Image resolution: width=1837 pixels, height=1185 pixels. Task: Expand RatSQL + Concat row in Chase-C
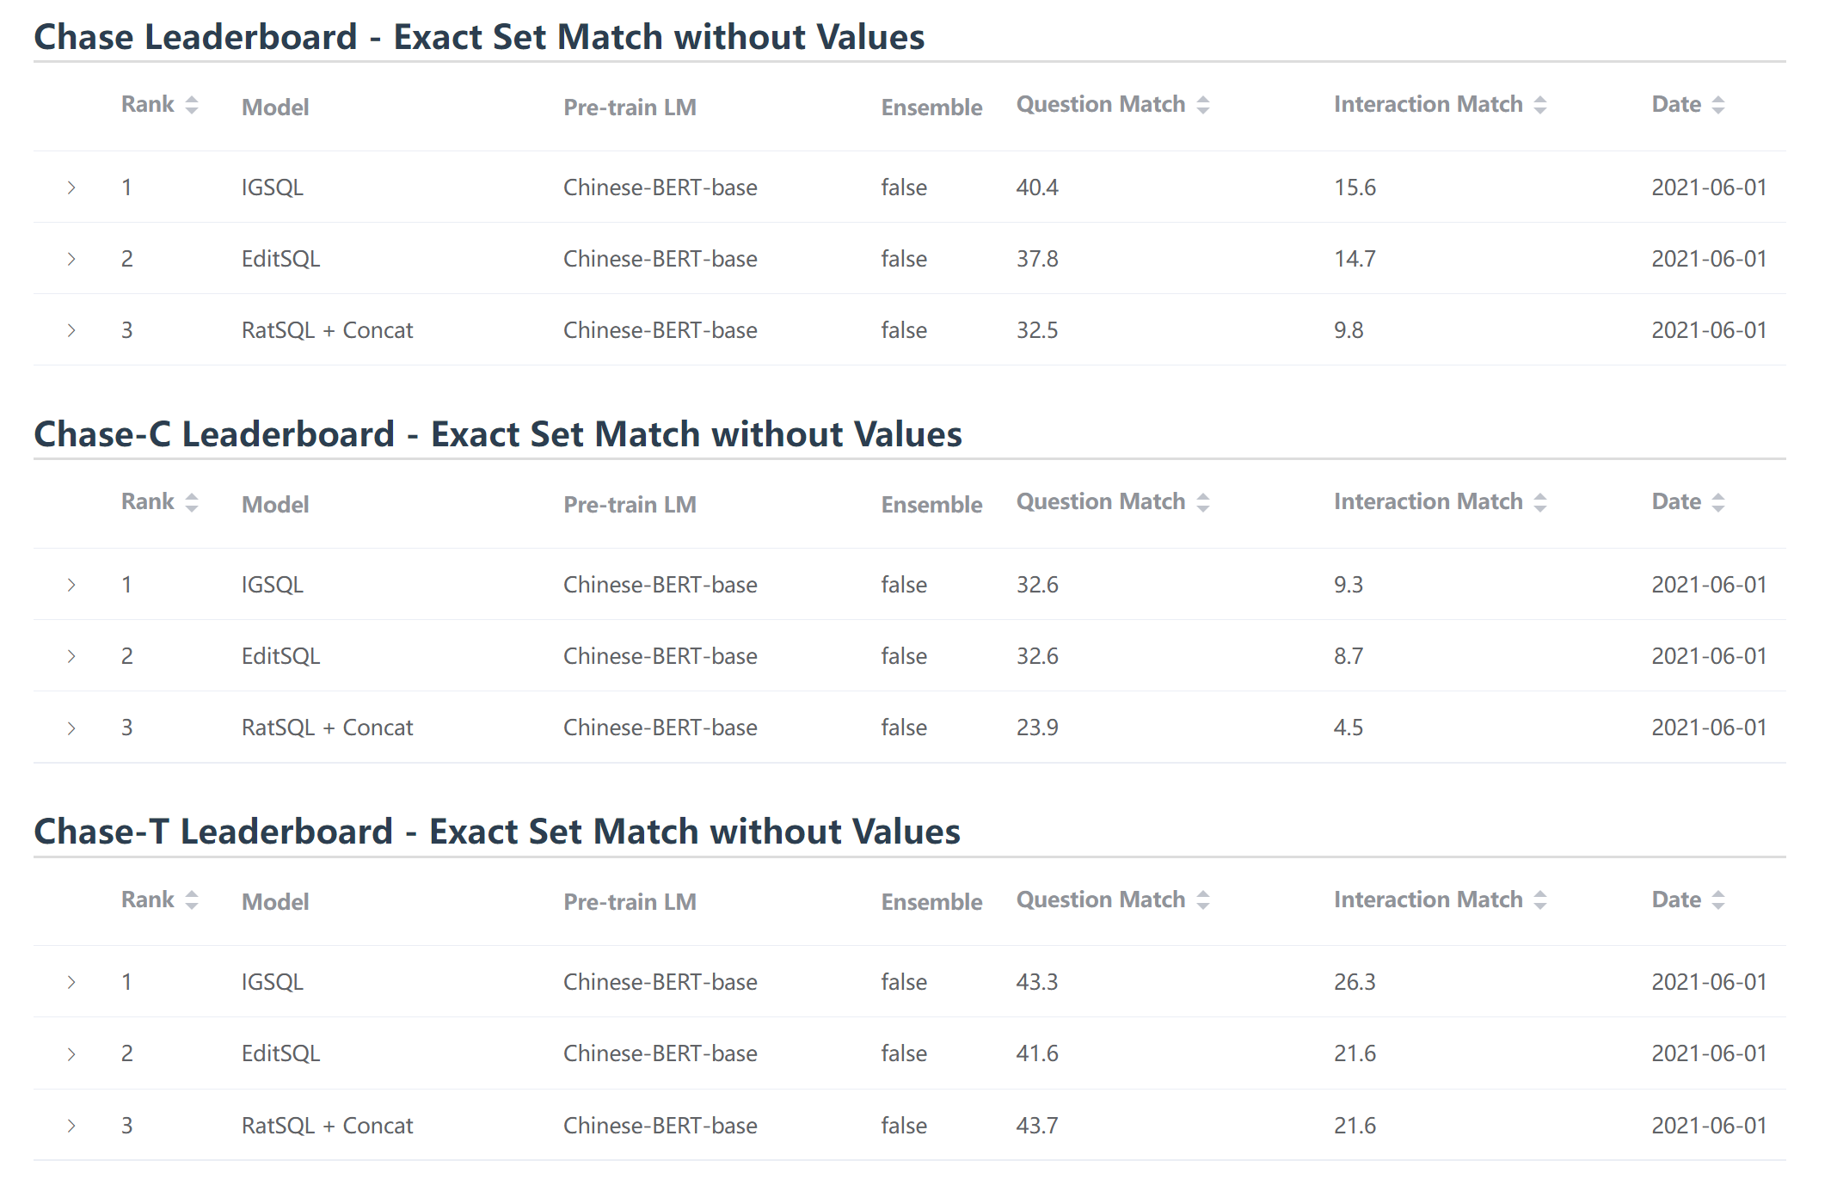(71, 728)
